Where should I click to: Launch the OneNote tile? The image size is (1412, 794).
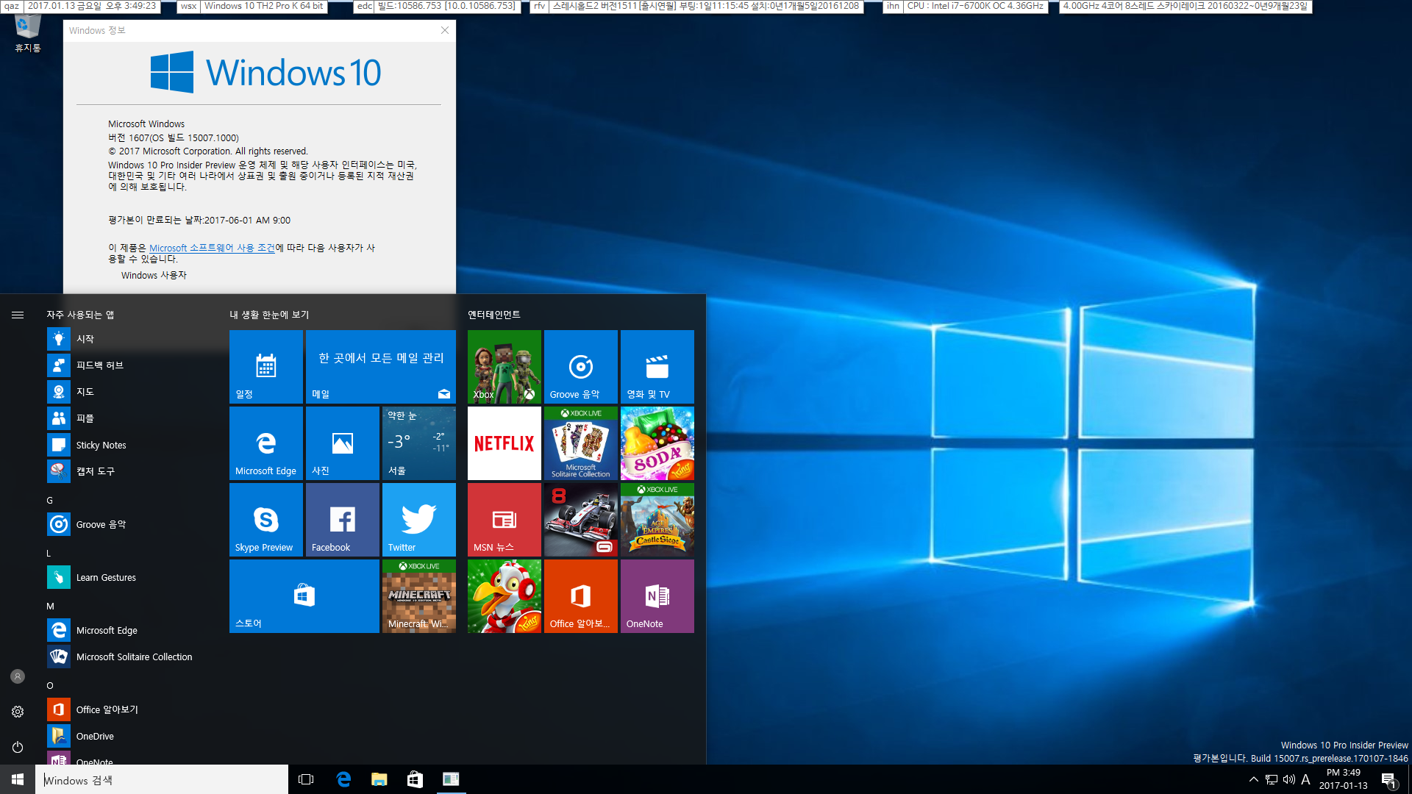[657, 596]
